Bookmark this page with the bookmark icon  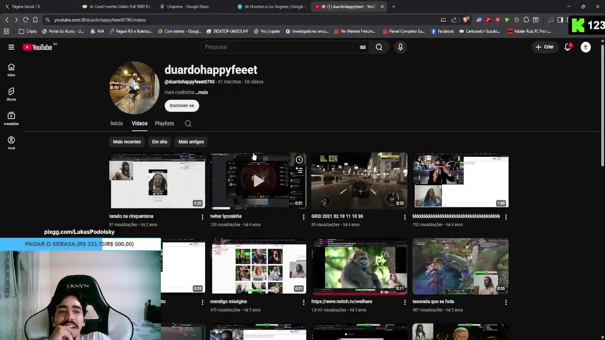point(35,20)
